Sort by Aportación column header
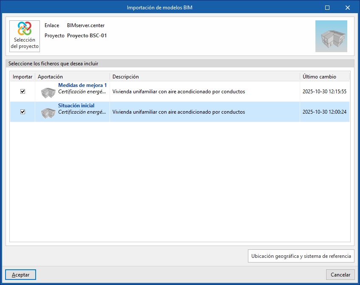Viewport: 360px width, 285px height. (x=72, y=77)
